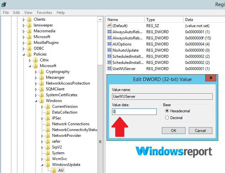Select the NetworkAccessProtection key

[x=68, y=83]
